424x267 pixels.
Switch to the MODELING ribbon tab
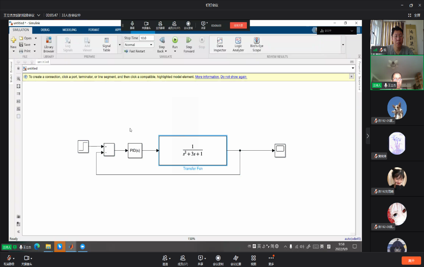[x=69, y=30]
